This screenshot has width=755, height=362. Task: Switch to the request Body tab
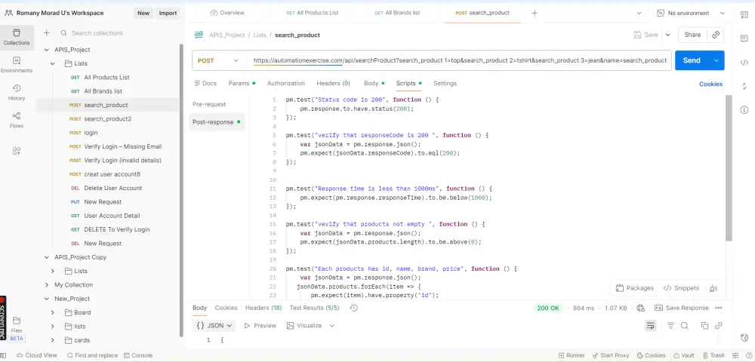point(374,83)
